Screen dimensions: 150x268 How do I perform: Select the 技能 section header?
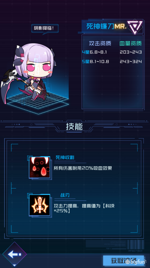[x=74, y=127]
